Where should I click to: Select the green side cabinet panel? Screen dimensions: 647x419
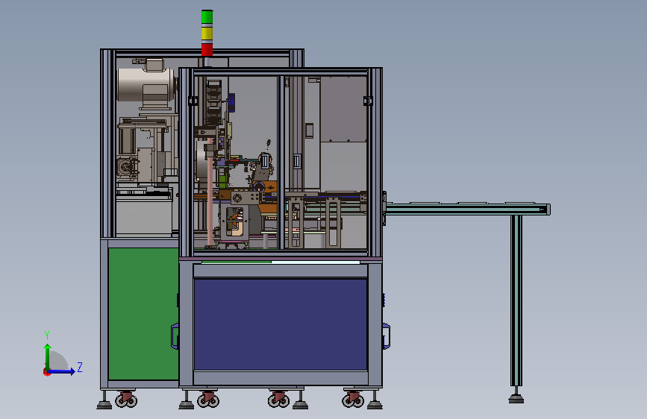143,313
